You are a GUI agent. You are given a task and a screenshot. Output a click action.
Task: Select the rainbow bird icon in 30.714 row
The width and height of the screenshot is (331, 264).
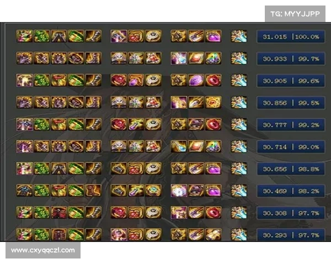(x=213, y=146)
